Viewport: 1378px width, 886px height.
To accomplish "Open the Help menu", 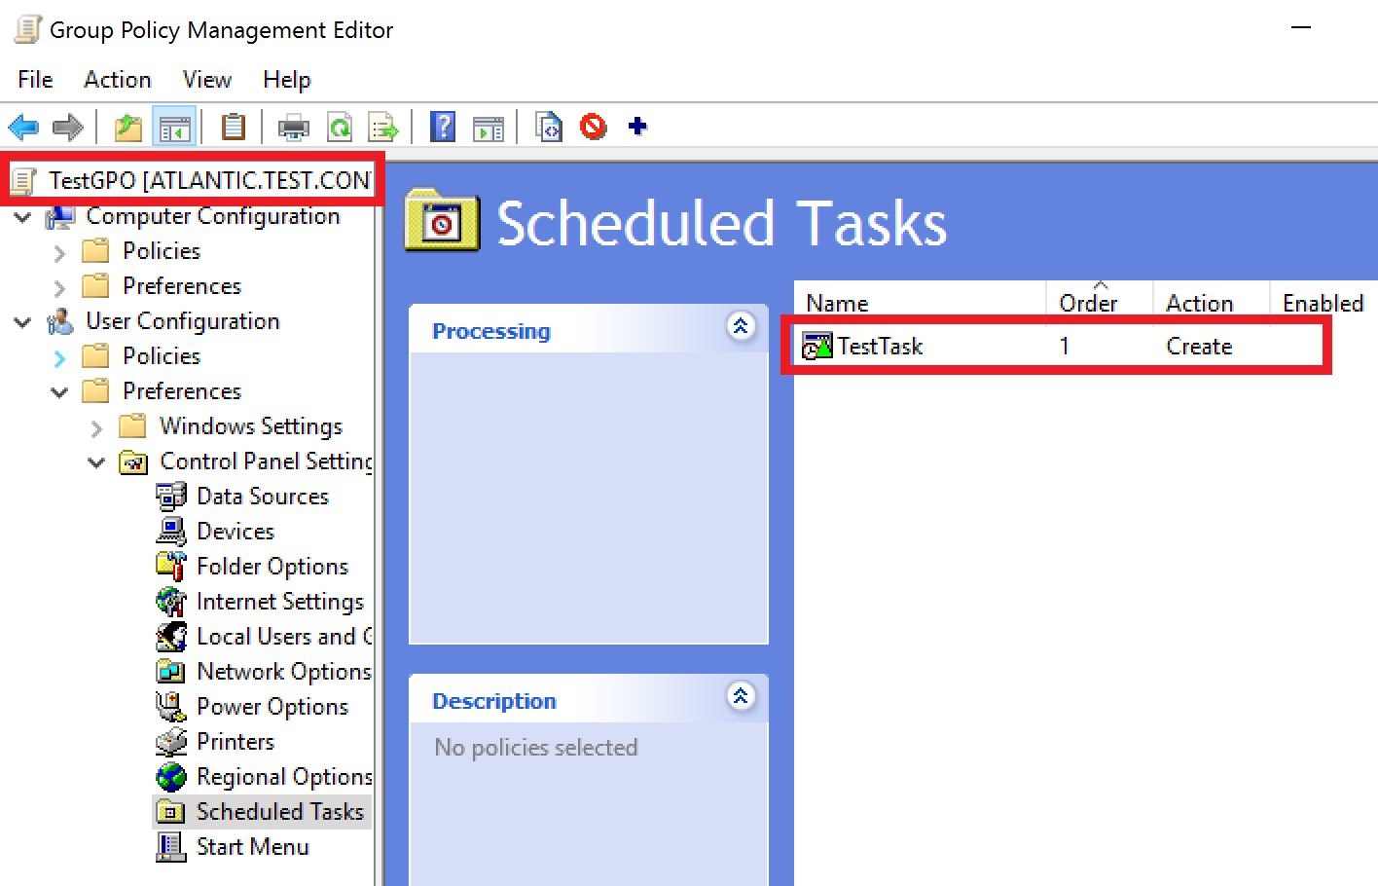I will pos(287,80).
